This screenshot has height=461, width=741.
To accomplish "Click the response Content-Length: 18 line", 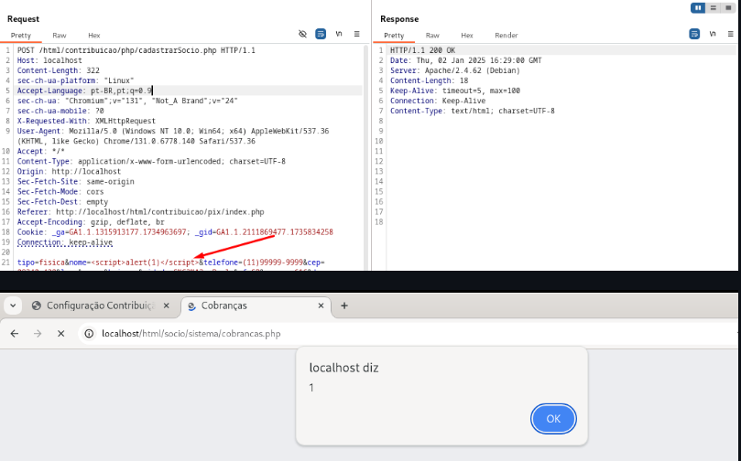I will [429, 80].
